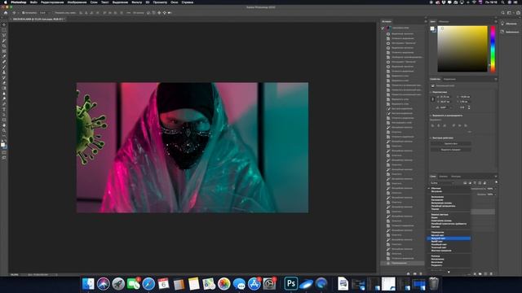Viewport: 522px width, 293px height.
Task: Open the Trash in the Dock
Action: click(433, 284)
